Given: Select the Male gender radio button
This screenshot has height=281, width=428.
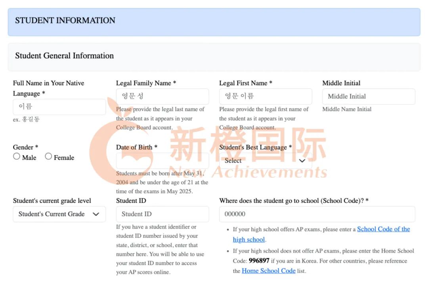Looking at the screenshot, I should (17, 156).
